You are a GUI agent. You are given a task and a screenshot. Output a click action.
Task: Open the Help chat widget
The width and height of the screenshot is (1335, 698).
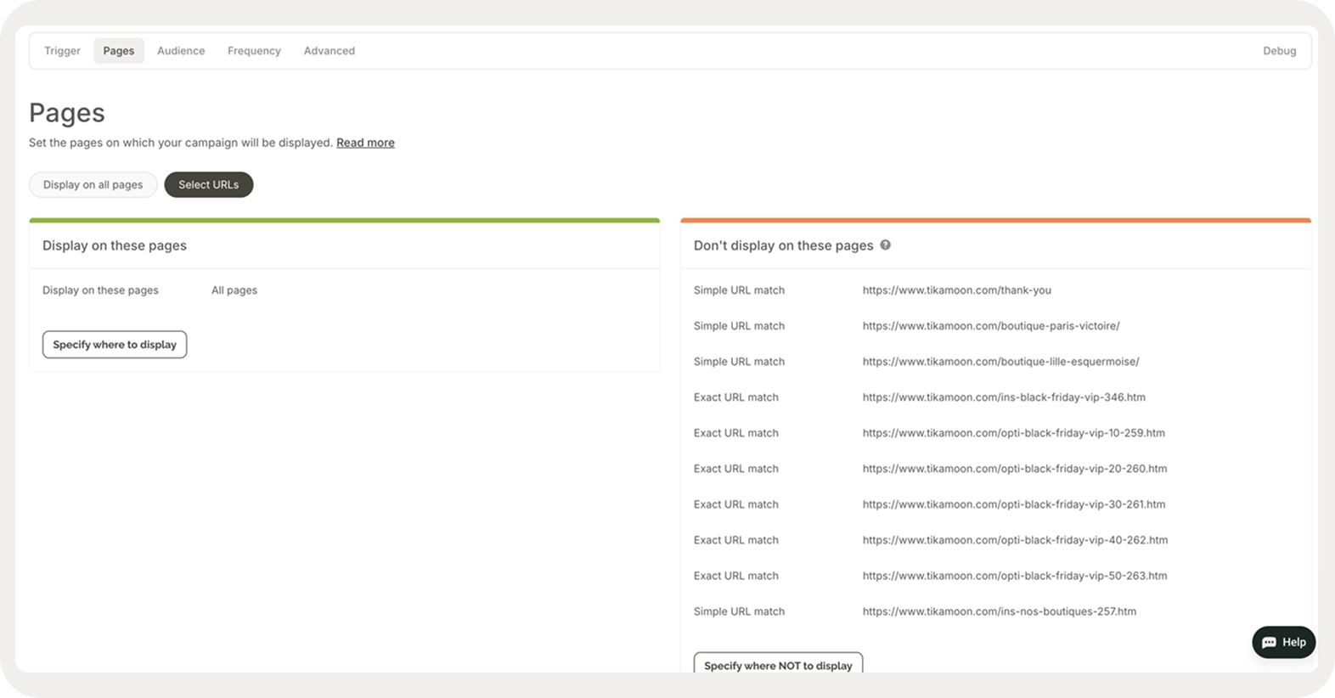1283,642
